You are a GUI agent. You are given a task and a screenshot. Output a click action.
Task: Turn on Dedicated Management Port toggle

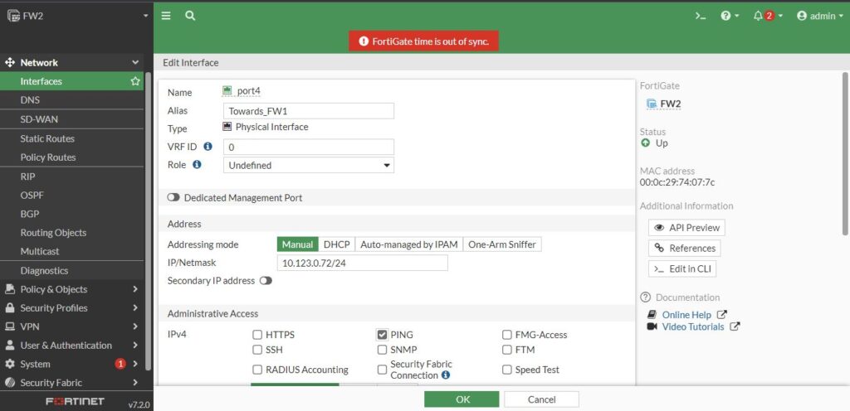(x=173, y=198)
